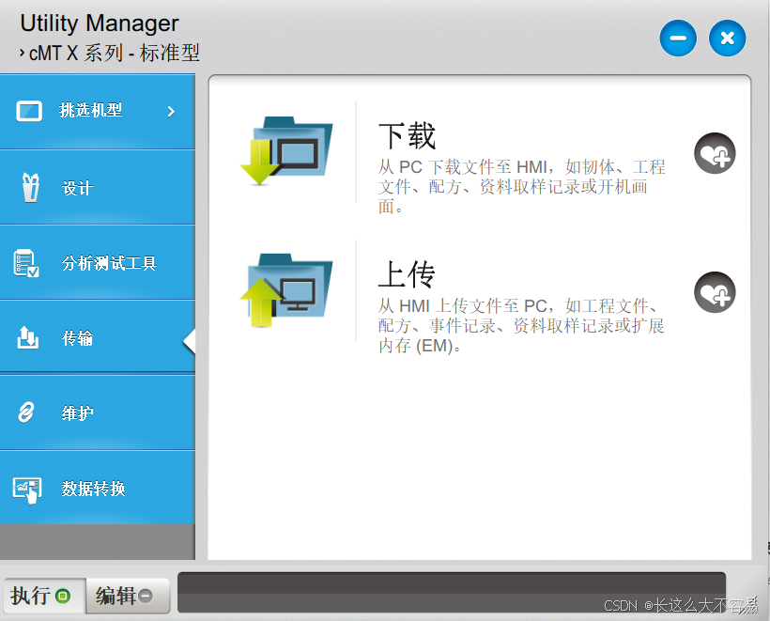The height and width of the screenshot is (621, 770).
Task: Click the monitor icon beside 挑选机型
Action: pos(29,111)
